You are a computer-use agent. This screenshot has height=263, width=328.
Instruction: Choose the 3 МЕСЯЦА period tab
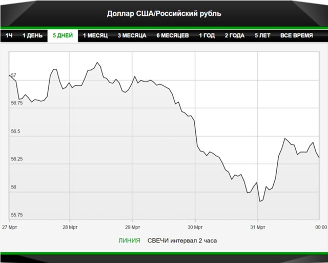[x=132, y=36]
